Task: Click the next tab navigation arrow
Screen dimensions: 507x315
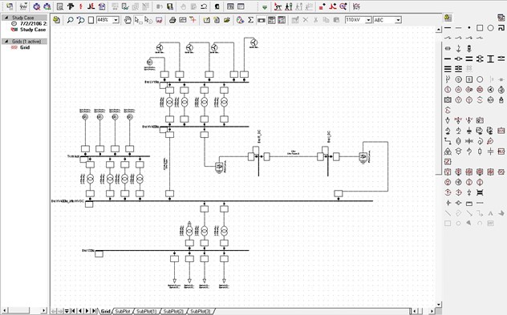Action: 87,311
